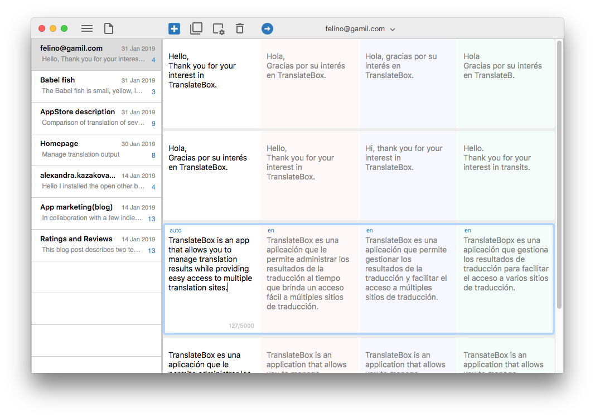Click the count 3 on the Babel fish row

tap(153, 92)
